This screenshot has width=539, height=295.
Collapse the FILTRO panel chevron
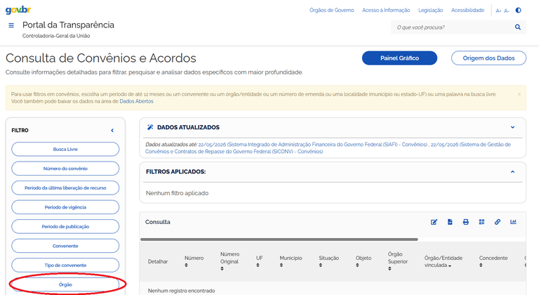[x=112, y=131]
